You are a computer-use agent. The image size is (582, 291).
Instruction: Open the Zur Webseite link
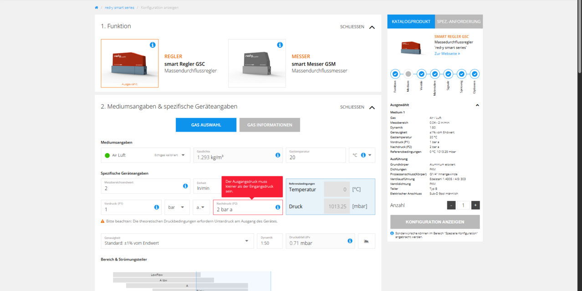(x=447, y=54)
